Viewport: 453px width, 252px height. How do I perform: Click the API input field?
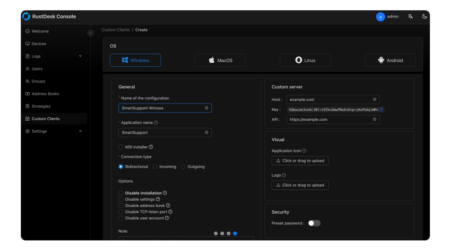(333, 119)
